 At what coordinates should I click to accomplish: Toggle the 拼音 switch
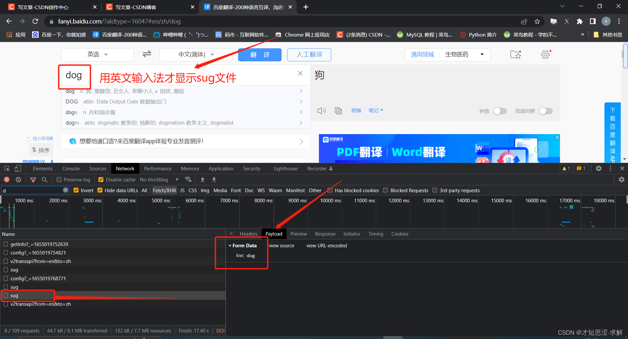pyautogui.click(x=500, y=111)
